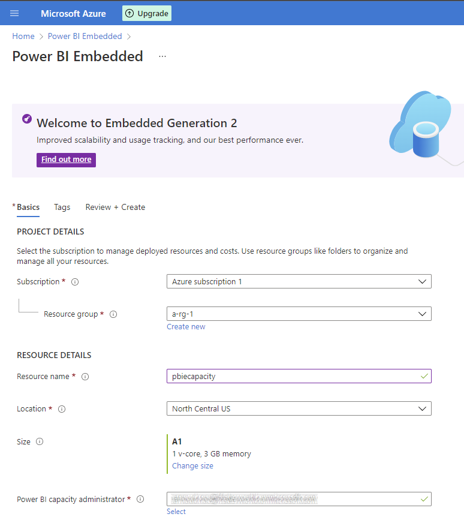Click the Upgrade icon in the top bar
464x520 pixels.
[x=129, y=13]
